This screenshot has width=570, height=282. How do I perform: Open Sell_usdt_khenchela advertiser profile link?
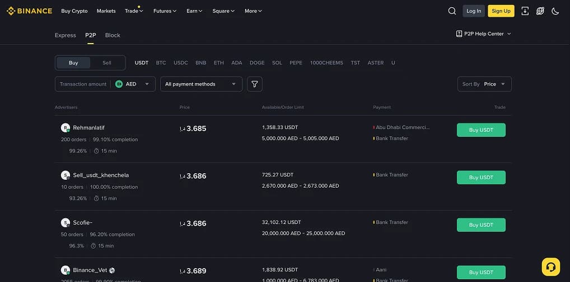pos(101,175)
